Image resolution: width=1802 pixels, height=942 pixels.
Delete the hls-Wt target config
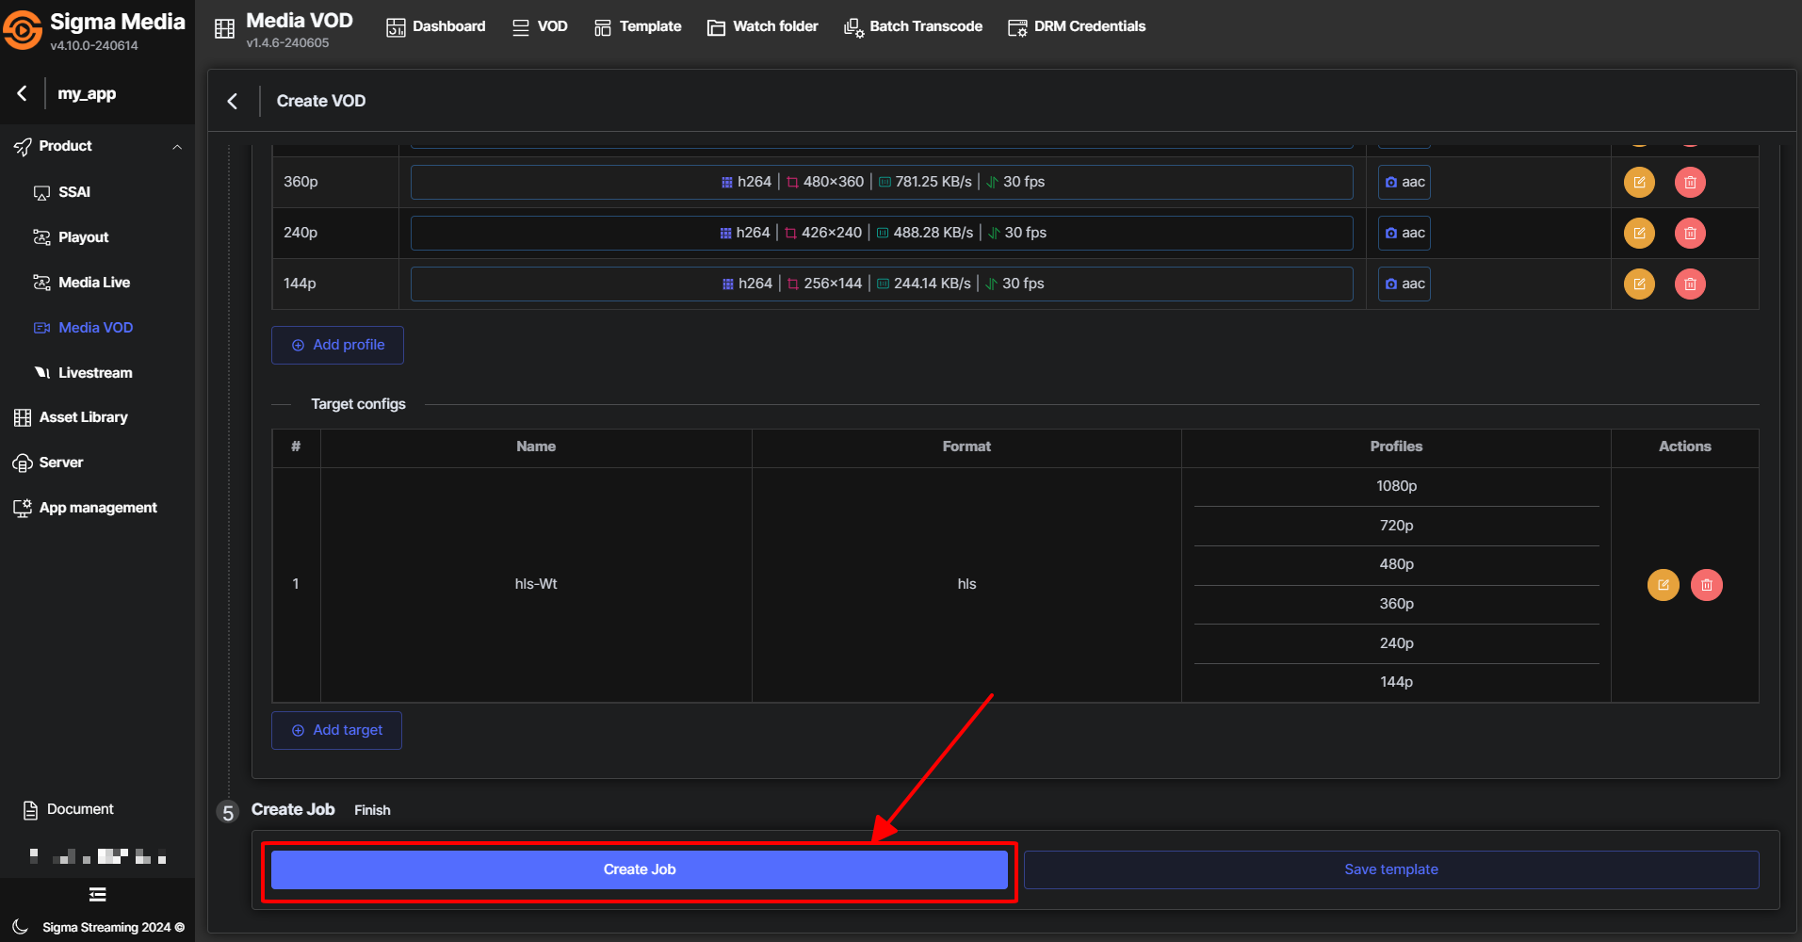[x=1706, y=585]
